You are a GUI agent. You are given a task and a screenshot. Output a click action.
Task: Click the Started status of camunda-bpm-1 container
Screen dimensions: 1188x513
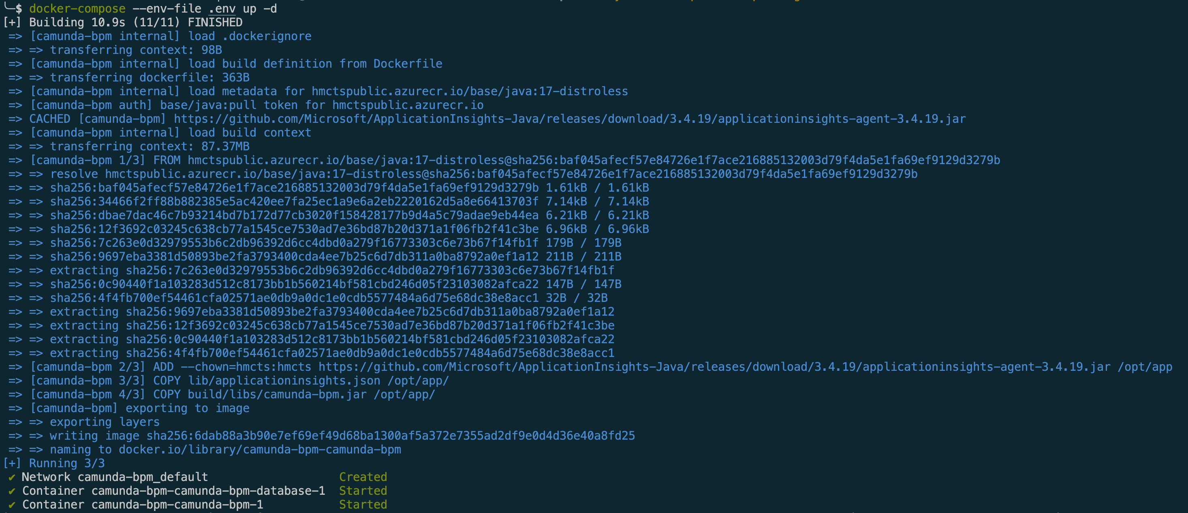(363, 505)
